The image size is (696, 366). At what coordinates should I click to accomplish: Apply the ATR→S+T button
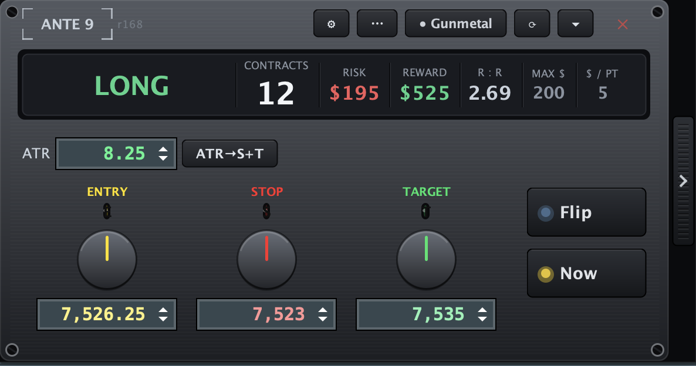click(230, 154)
